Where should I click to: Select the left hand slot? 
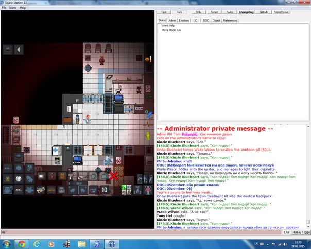click(x=83, y=190)
